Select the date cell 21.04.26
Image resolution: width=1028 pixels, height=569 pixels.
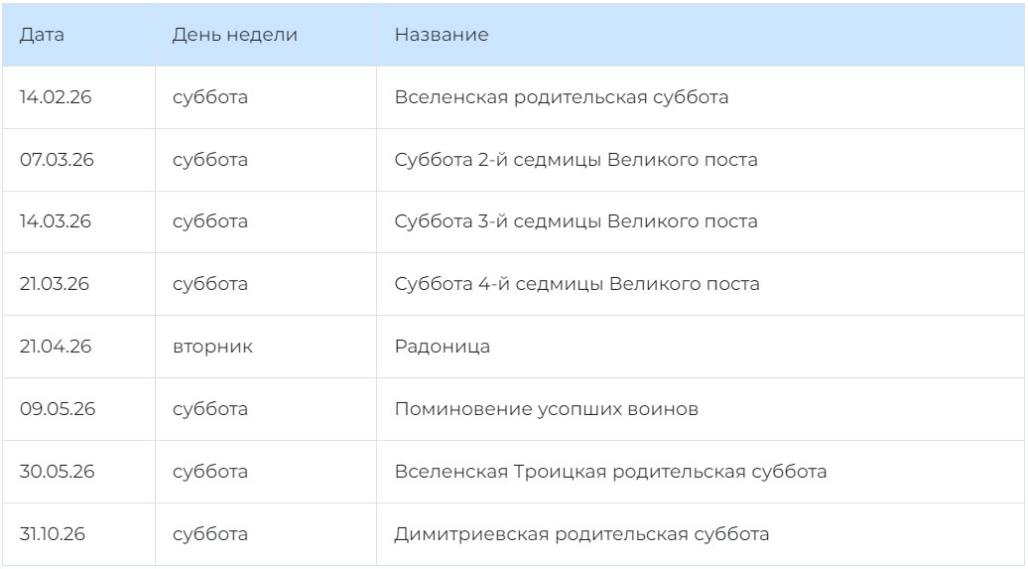pos(56,347)
